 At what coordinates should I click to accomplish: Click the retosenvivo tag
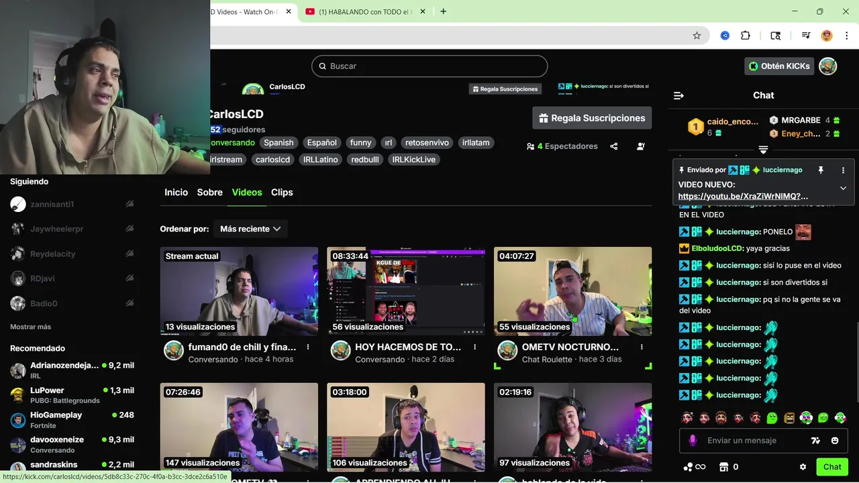427,142
